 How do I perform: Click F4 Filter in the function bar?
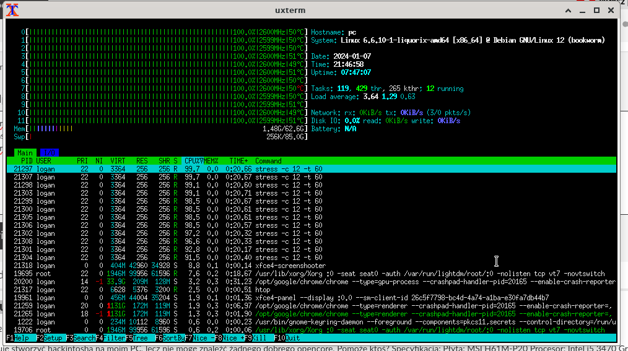click(110, 338)
